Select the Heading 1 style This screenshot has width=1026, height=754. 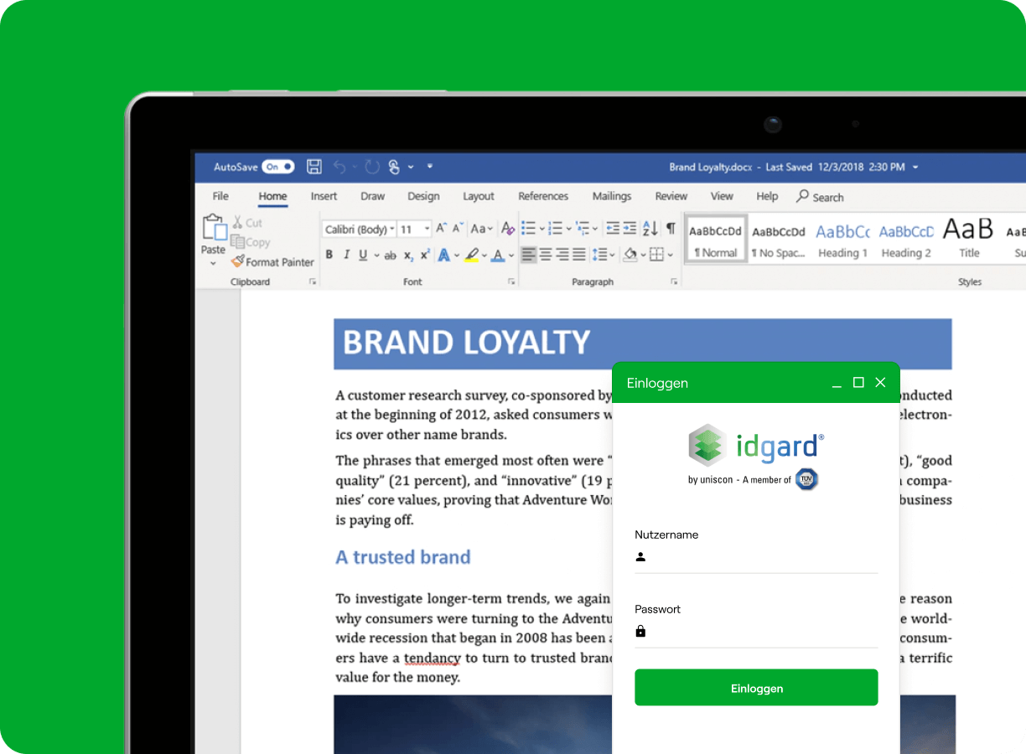pos(842,239)
